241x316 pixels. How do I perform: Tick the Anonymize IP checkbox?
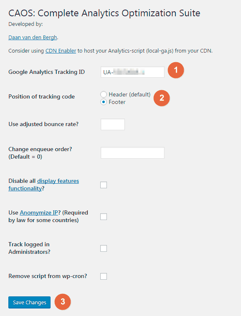coord(104,217)
